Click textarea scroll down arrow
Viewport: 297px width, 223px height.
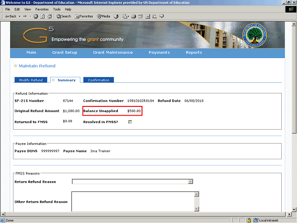point(197,209)
